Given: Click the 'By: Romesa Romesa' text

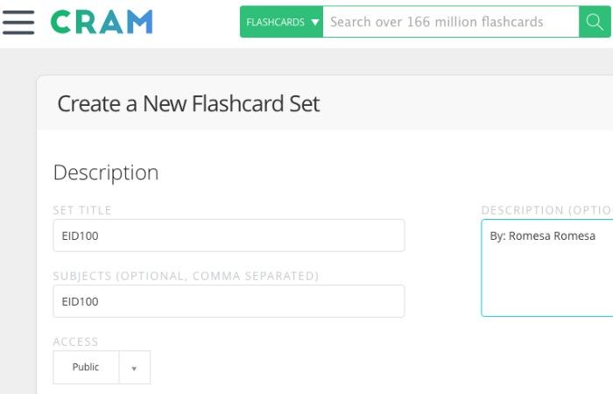Looking at the screenshot, I should point(542,236).
